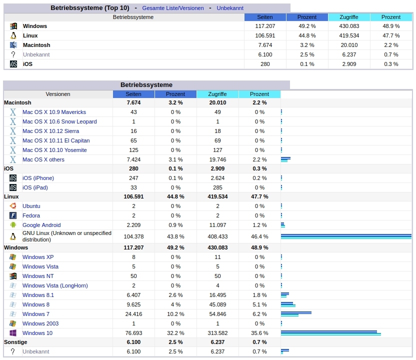Click the penguin icon beside GNU Linux row

[x=12, y=236]
